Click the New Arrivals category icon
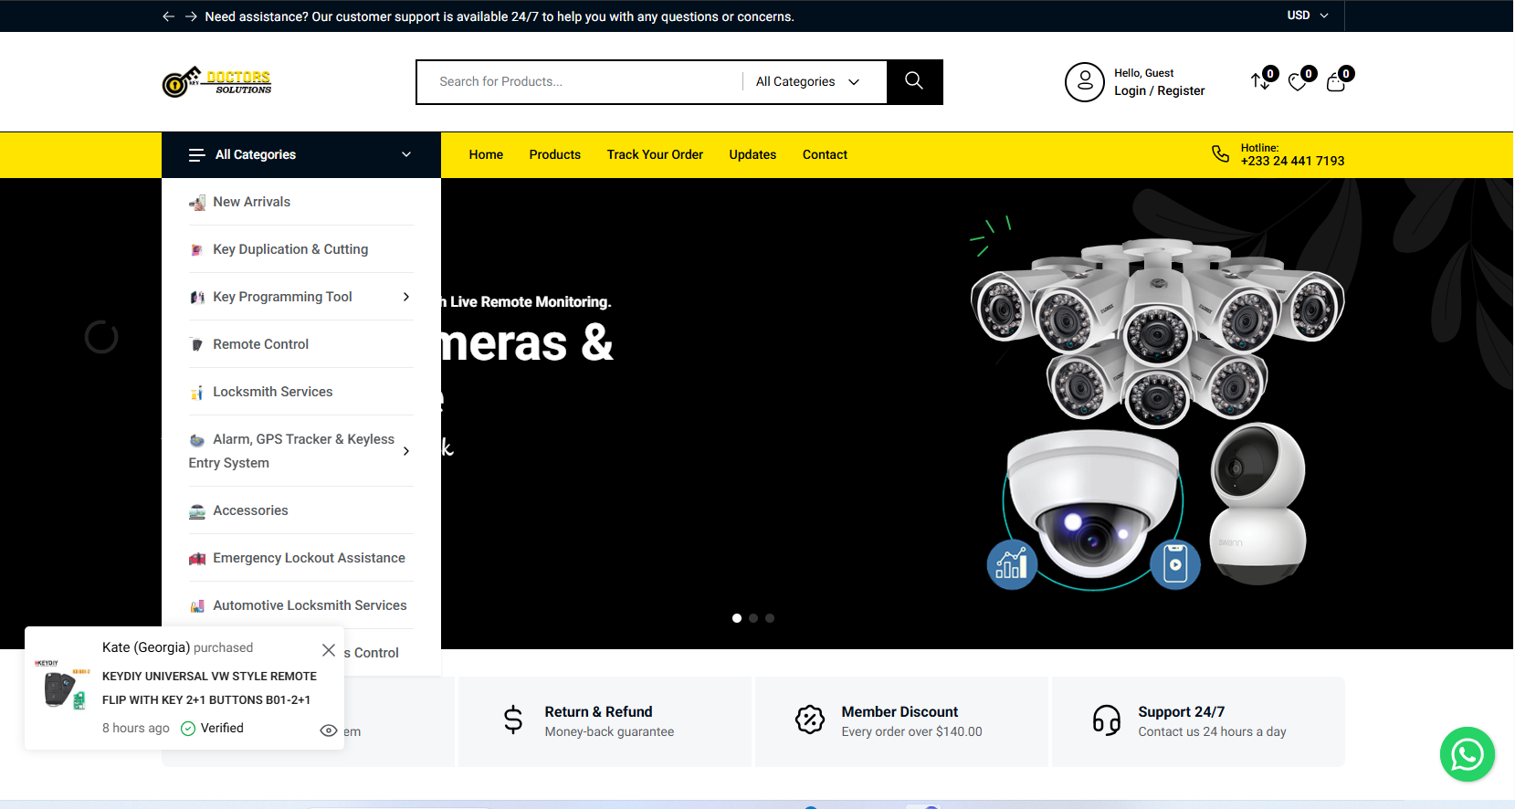1515x809 pixels. pos(197,203)
